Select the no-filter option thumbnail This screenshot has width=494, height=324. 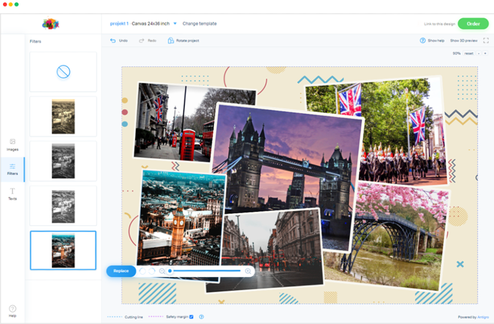[x=63, y=72]
